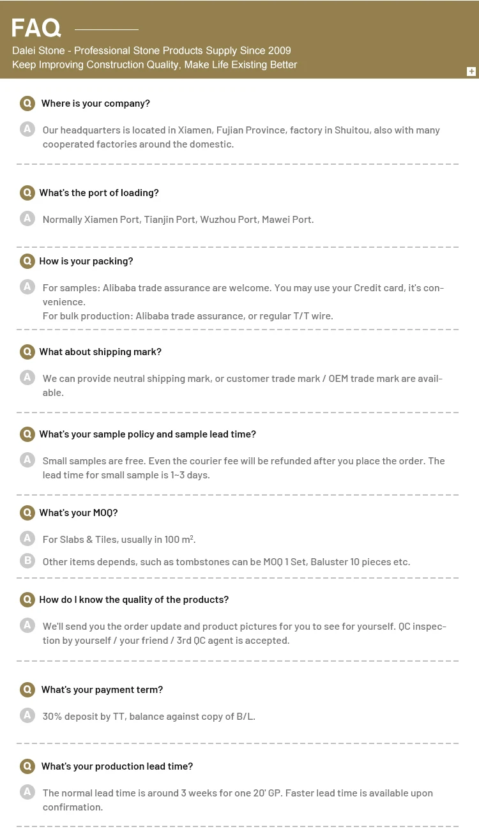Click the Q icon for payment term question

pyautogui.click(x=27, y=690)
